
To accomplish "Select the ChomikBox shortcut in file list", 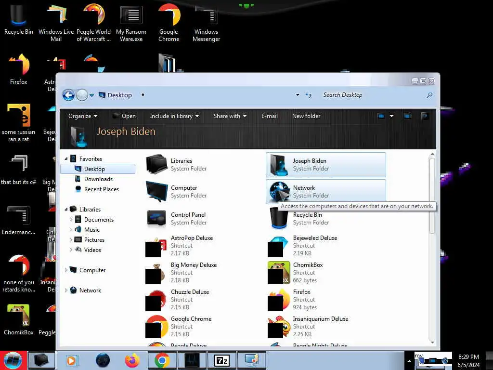I will [326, 273].
